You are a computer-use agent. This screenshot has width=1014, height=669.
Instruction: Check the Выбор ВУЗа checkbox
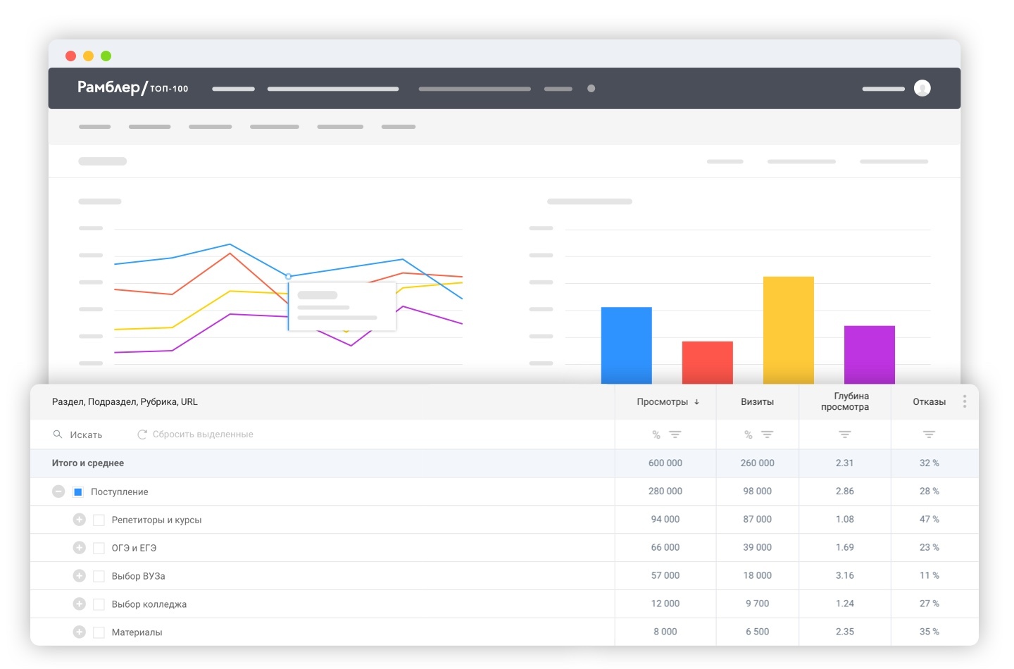[99, 576]
